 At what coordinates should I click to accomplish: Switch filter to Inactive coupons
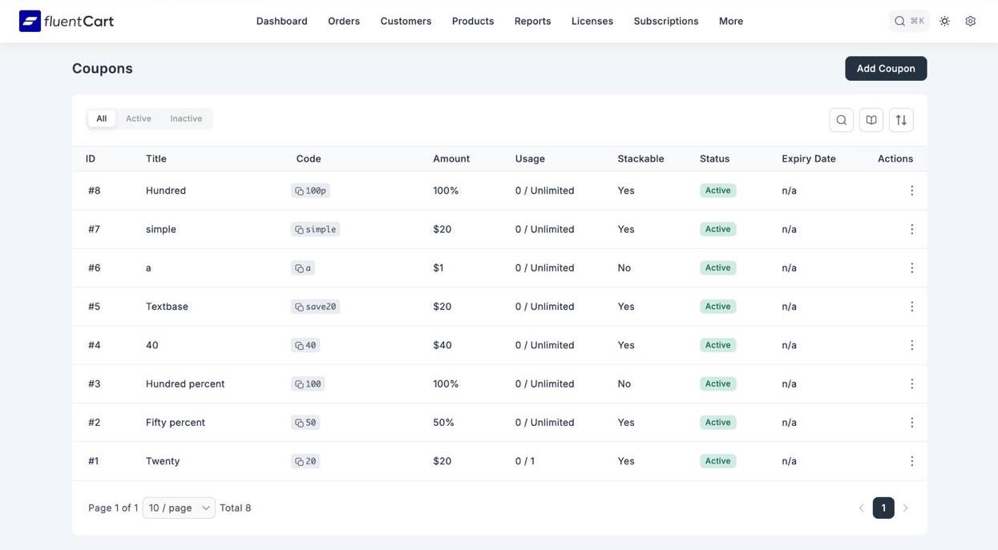(186, 118)
